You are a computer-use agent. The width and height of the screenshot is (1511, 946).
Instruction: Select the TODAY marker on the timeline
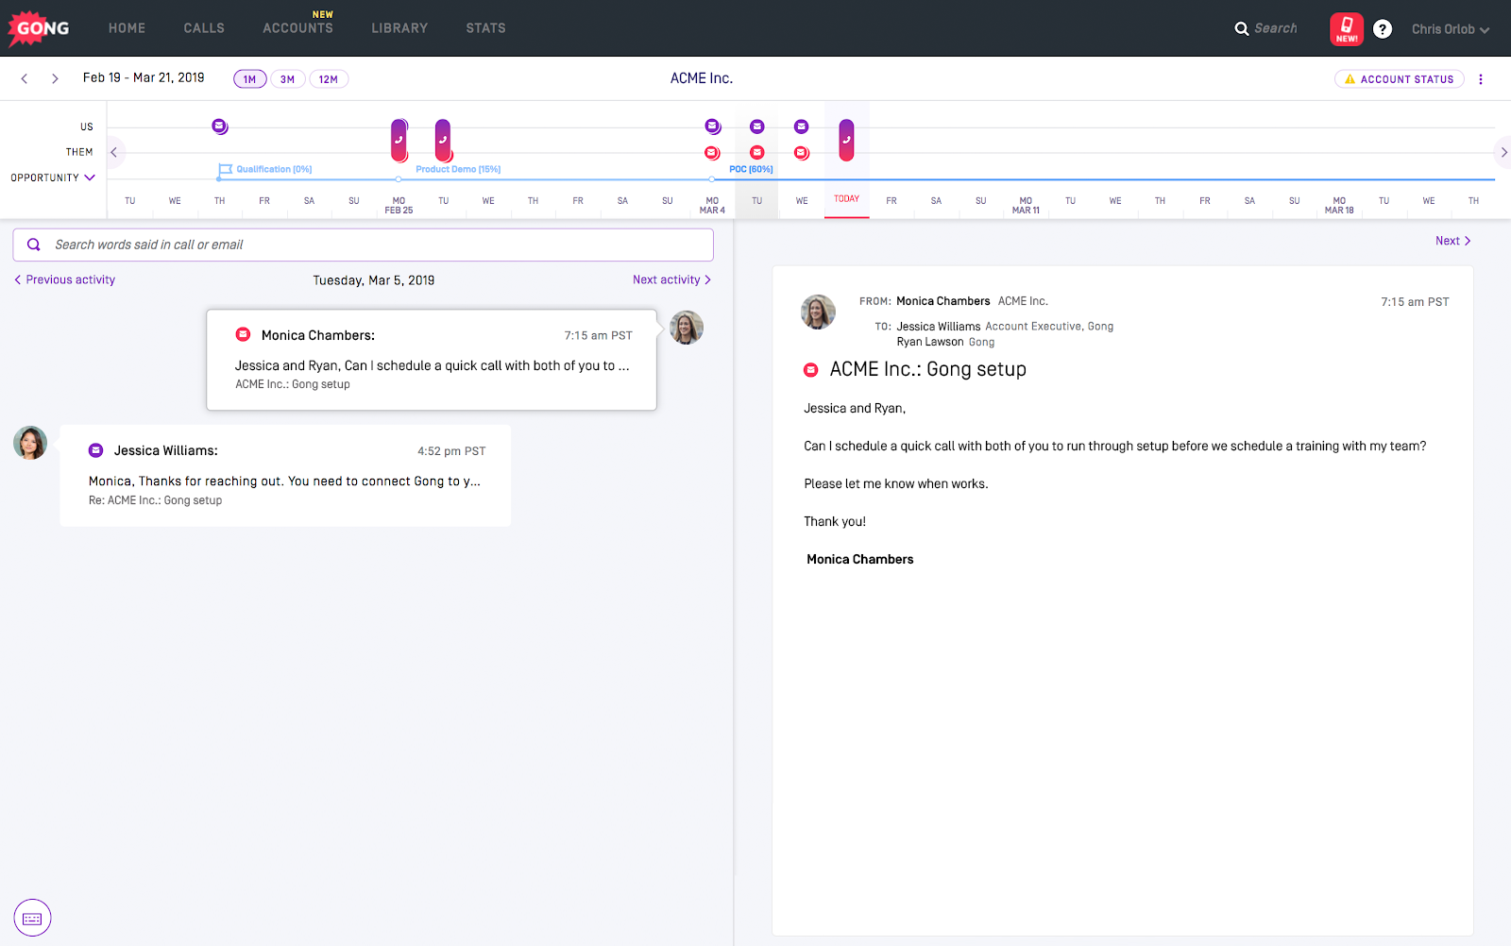coord(846,199)
